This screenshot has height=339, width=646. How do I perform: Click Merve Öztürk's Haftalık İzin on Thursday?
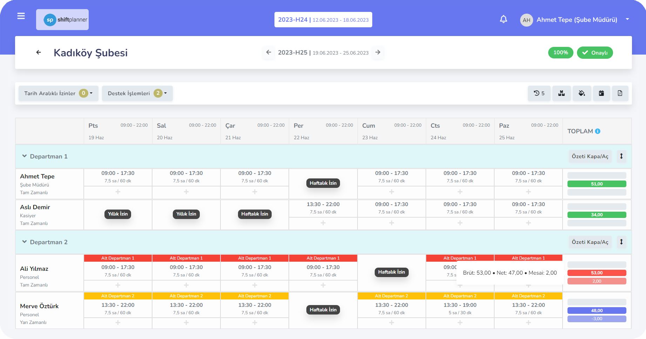tap(323, 310)
